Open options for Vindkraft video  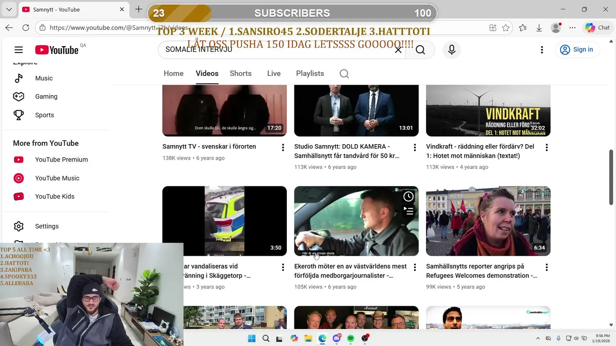click(547, 148)
